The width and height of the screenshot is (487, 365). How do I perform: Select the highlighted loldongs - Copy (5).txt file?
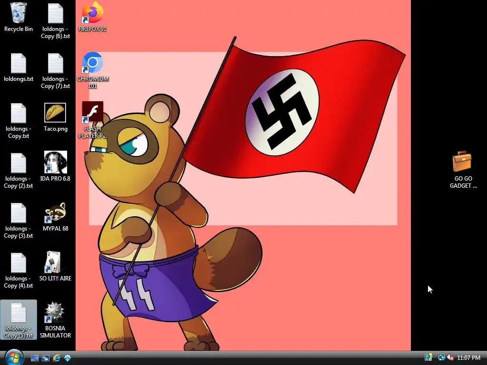pyautogui.click(x=19, y=320)
